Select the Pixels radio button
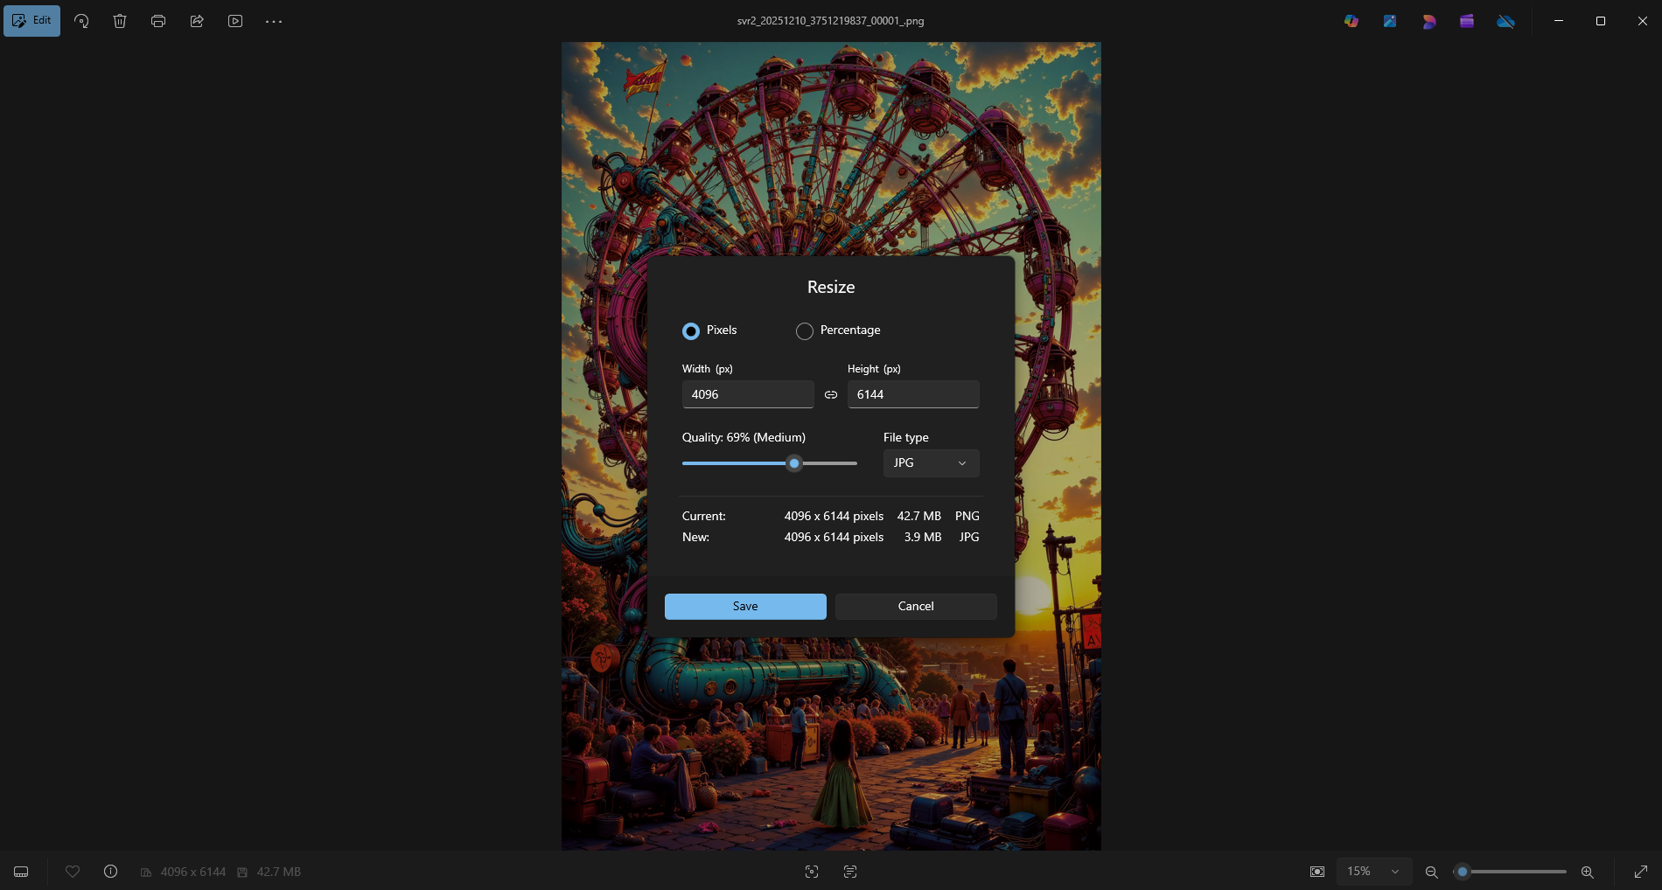1662x890 pixels. coord(691,331)
